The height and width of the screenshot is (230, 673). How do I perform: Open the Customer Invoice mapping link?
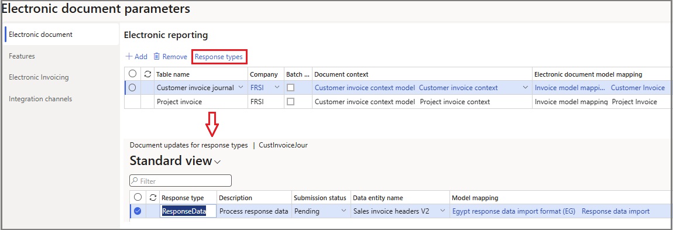(638, 88)
